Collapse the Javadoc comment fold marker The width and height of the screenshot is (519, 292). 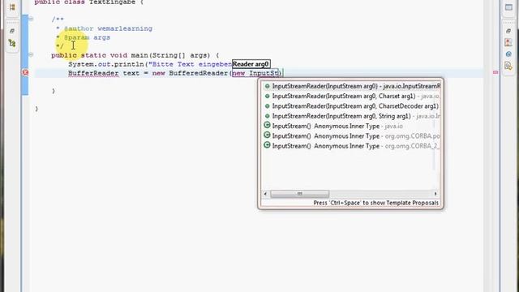click(31, 19)
